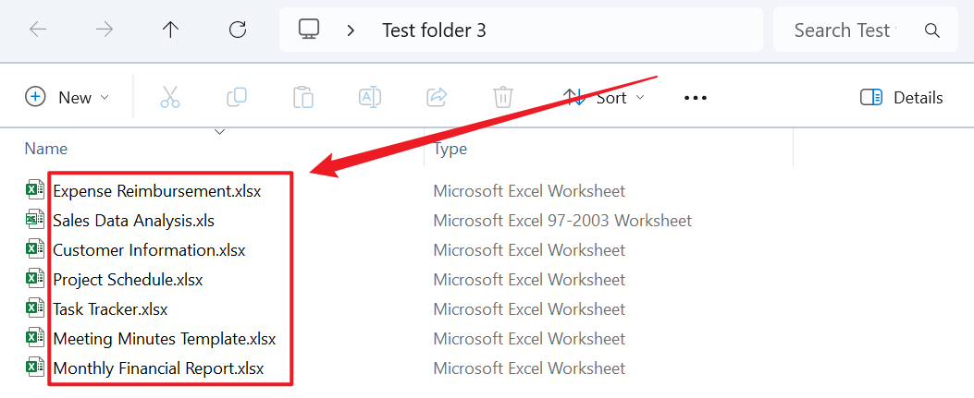Click the Delete trash icon
Viewport: 974px width, 398px height.
(x=502, y=97)
